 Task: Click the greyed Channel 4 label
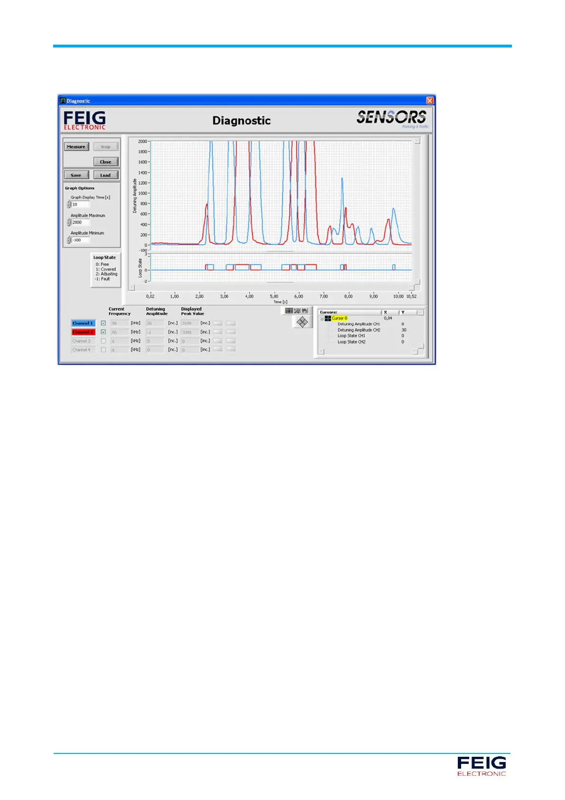(x=83, y=350)
